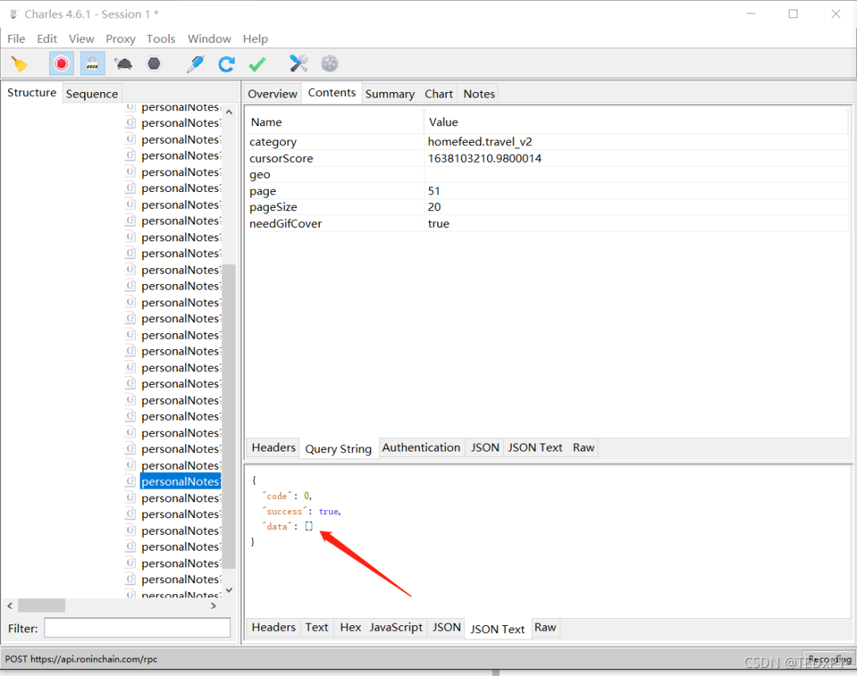Screen dimensions: 857x676
Task: Select the Contents tab
Action: coord(332,93)
